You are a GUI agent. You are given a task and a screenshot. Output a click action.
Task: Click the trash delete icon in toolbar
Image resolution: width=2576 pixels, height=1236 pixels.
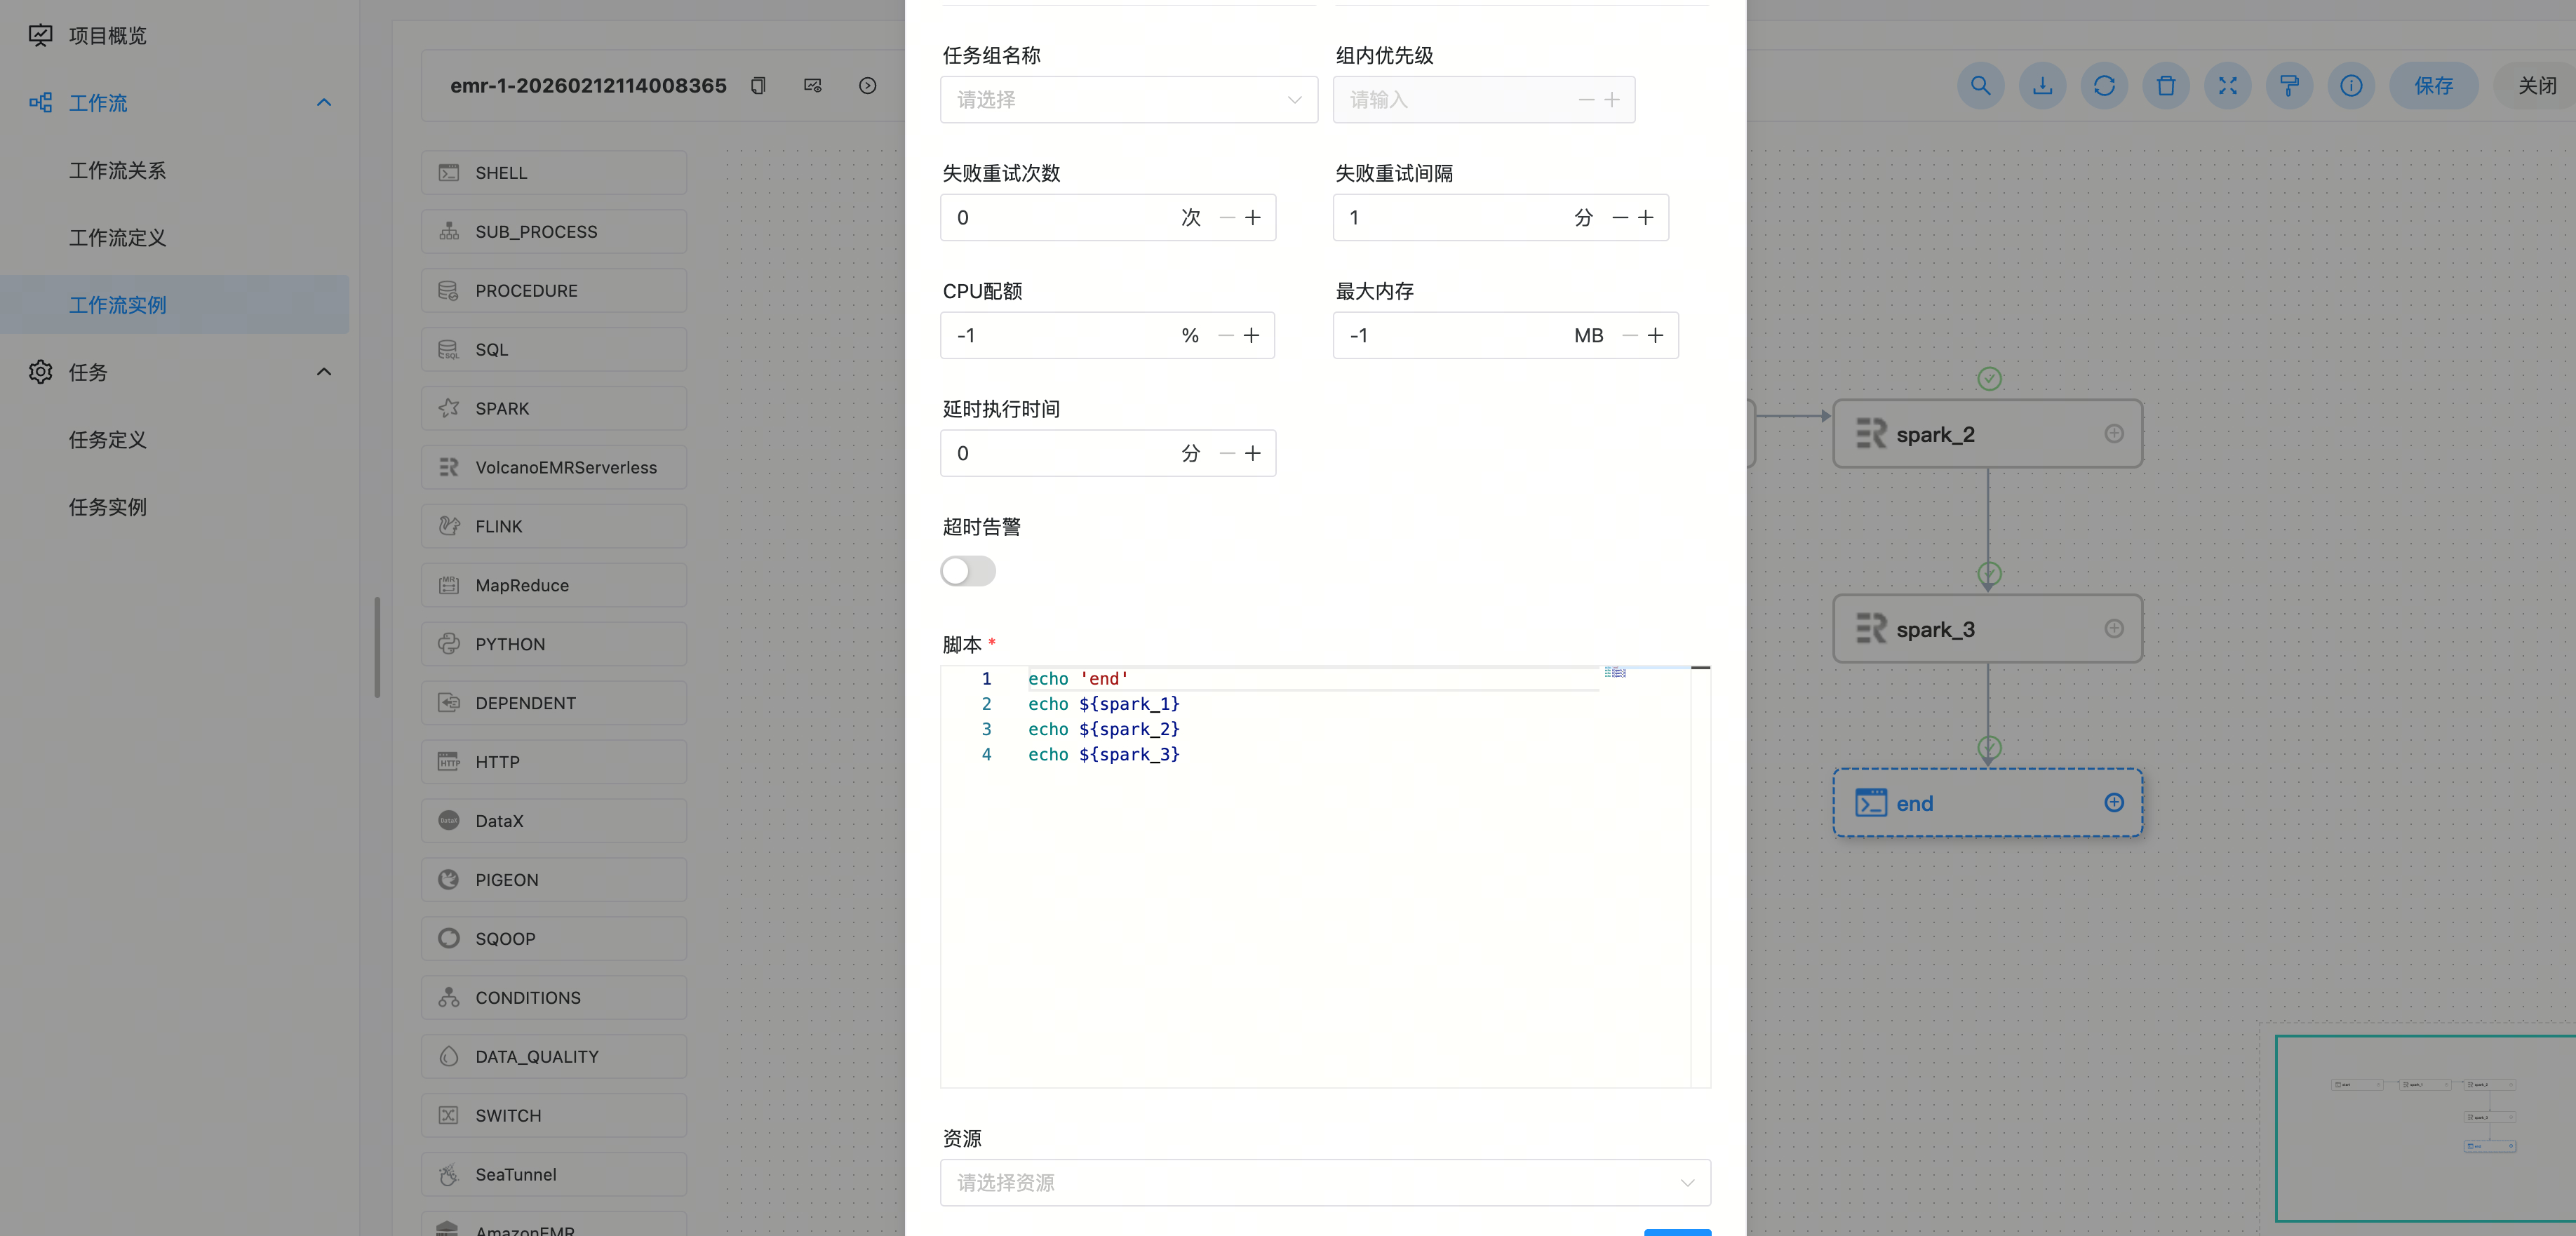(x=2166, y=86)
